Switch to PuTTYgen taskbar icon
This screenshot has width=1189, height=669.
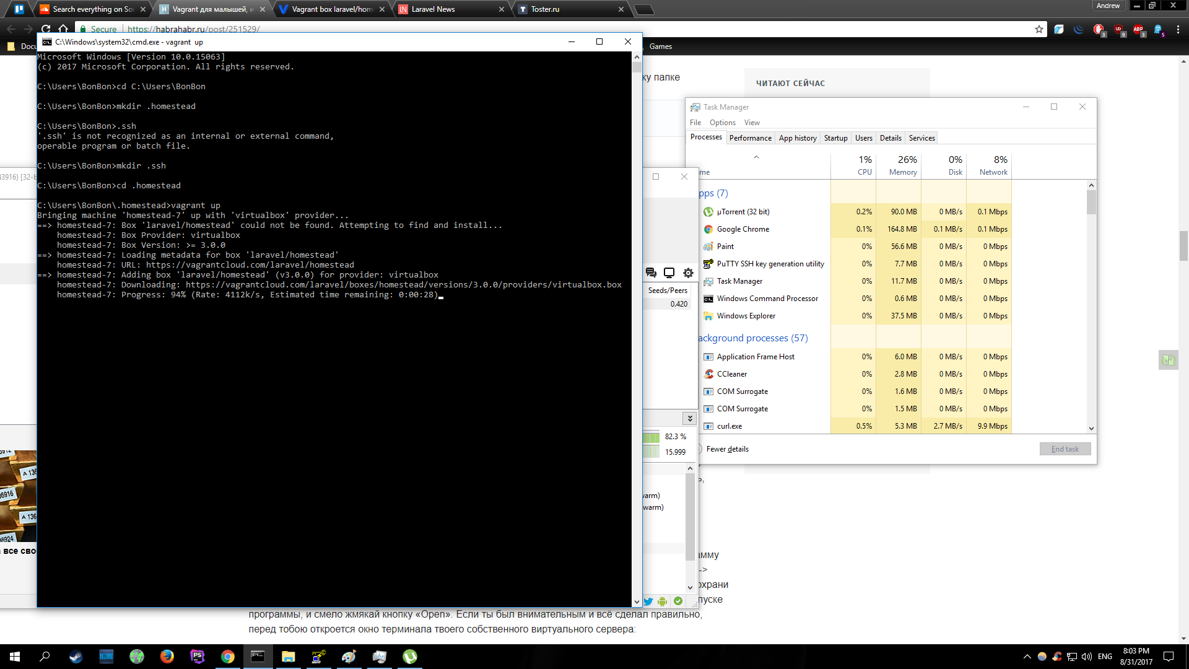[x=318, y=657]
